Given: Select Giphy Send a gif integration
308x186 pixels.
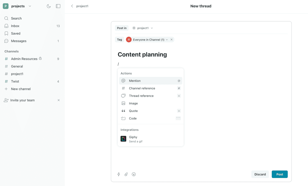Looking at the screenshot, I should click(151, 139).
